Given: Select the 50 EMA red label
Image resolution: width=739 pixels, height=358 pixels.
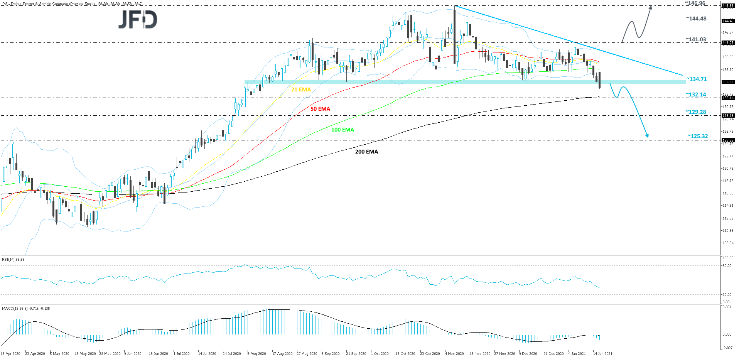Looking at the screenshot, I should pos(320,109).
